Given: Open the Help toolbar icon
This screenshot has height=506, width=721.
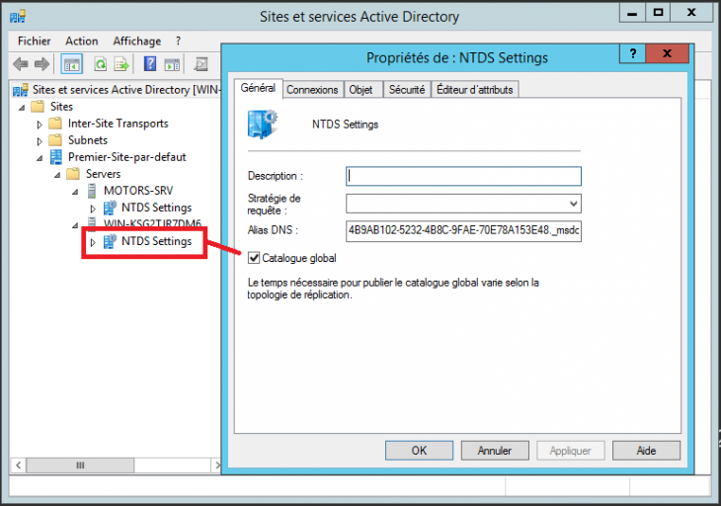Looking at the screenshot, I should click(x=150, y=64).
